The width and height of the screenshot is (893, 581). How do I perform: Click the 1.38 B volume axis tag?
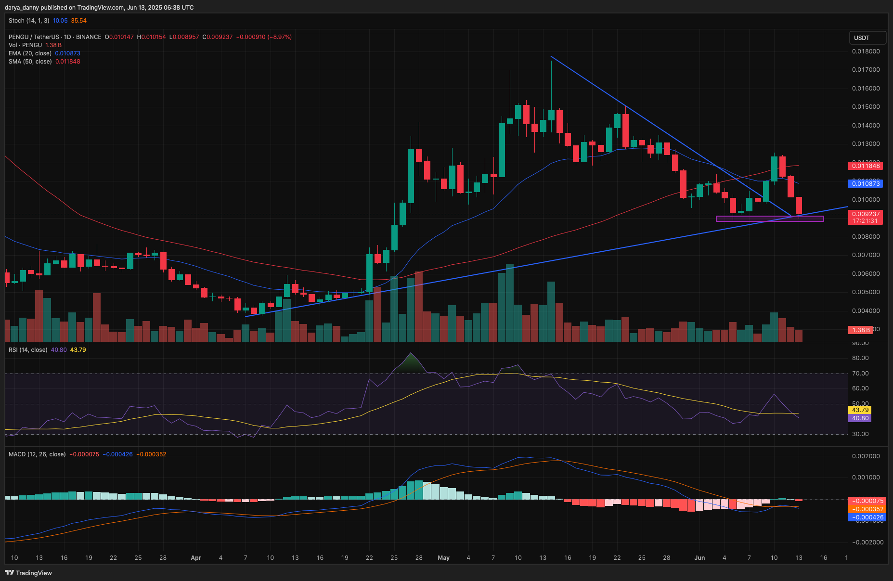(x=861, y=330)
